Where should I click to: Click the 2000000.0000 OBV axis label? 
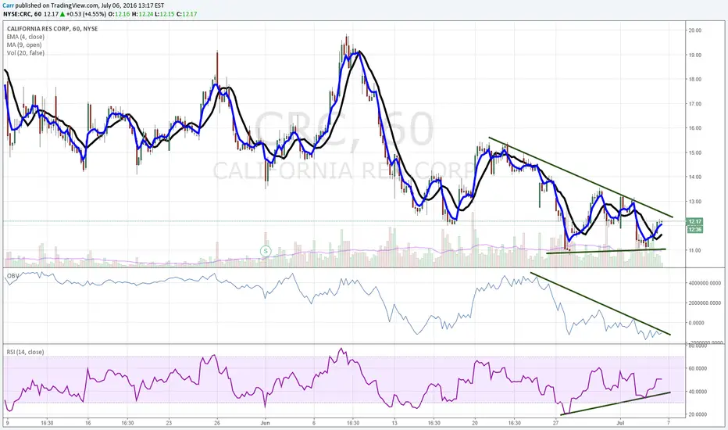(x=705, y=303)
